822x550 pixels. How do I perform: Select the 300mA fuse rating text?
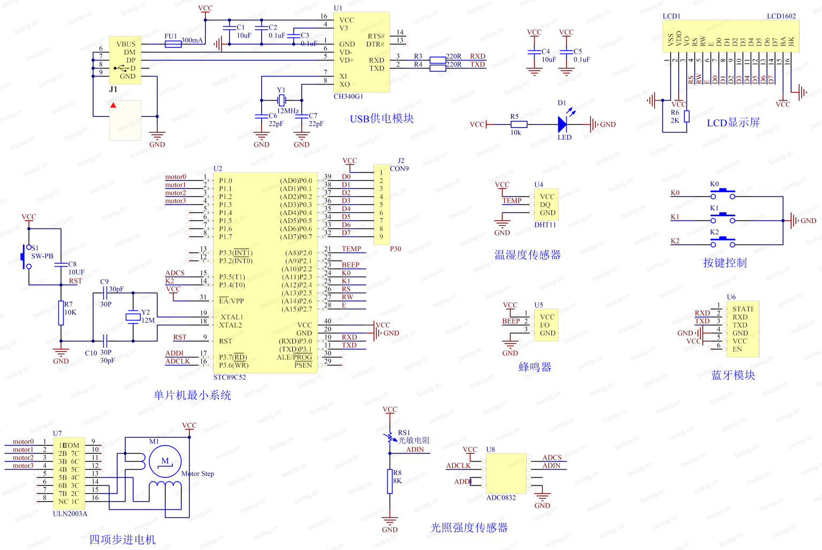(x=192, y=40)
